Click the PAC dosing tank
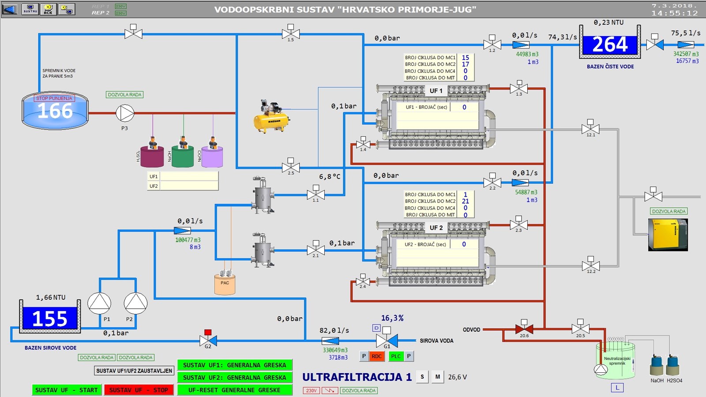The width and height of the screenshot is (706, 397). [225, 284]
